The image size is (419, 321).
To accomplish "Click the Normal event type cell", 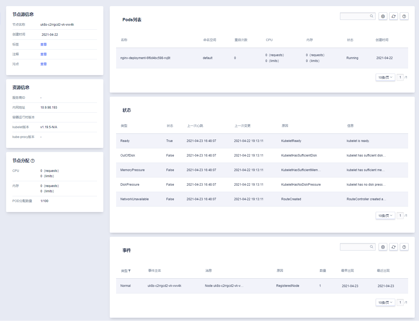I will pyautogui.click(x=125, y=286).
